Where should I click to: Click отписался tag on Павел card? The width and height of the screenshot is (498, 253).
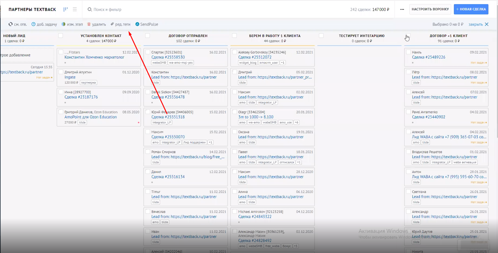(x=287, y=163)
